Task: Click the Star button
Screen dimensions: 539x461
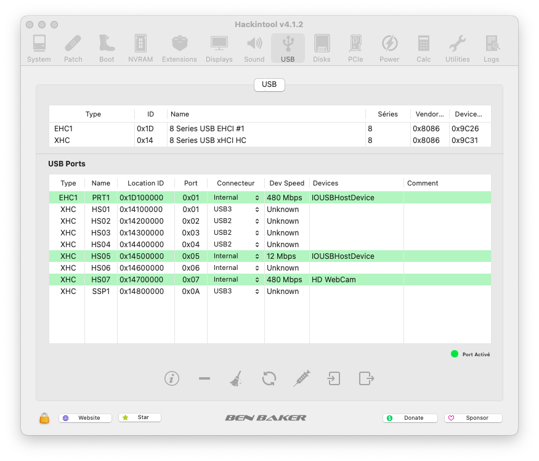Action: point(140,417)
